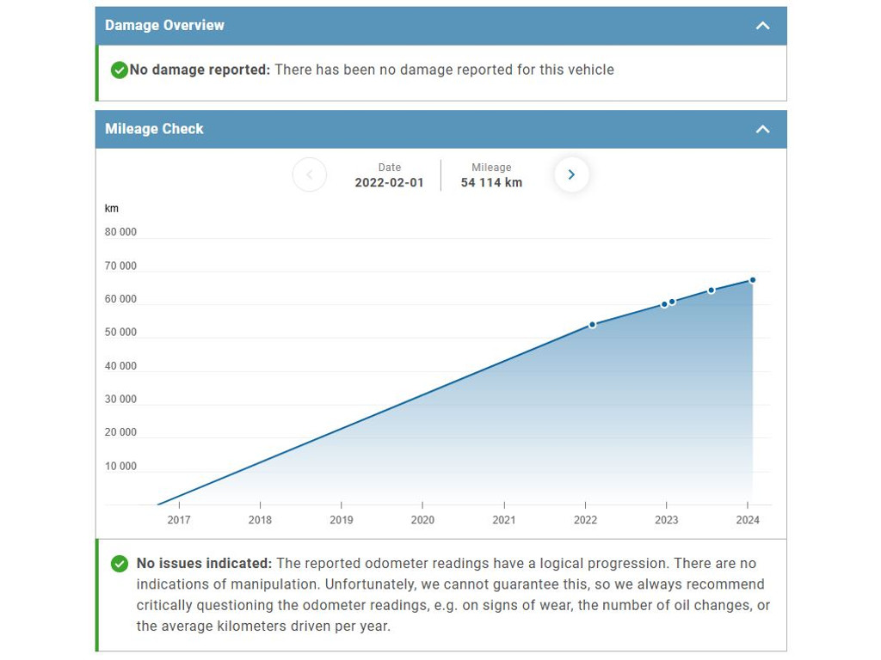Collapse the Damage Overview section chevron
The height and width of the screenshot is (660, 881).
(762, 26)
